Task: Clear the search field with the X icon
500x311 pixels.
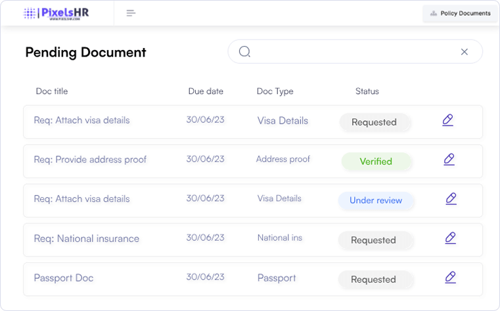Action: coord(464,52)
